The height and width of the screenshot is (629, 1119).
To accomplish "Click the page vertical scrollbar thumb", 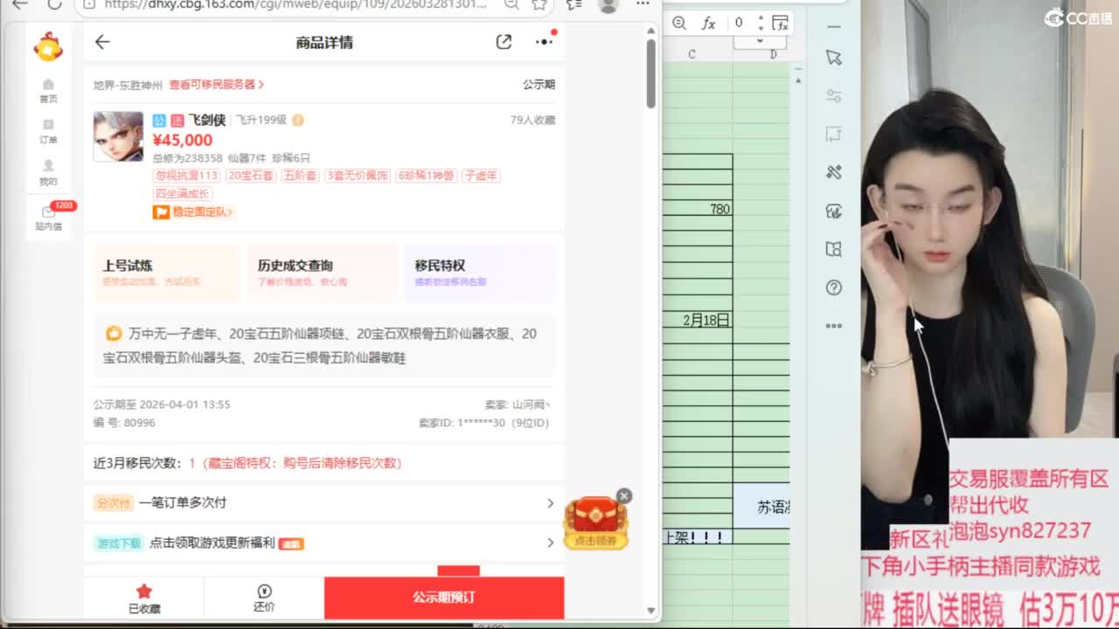I will pos(651,73).
